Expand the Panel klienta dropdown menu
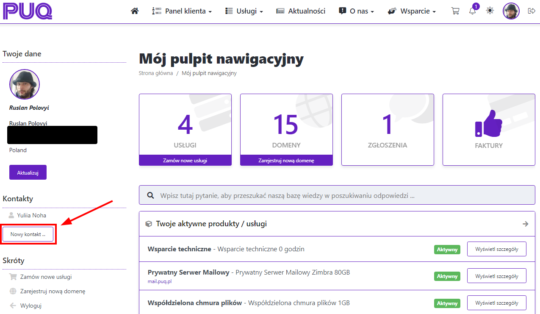The width and height of the screenshot is (540, 314). pos(182,11)
